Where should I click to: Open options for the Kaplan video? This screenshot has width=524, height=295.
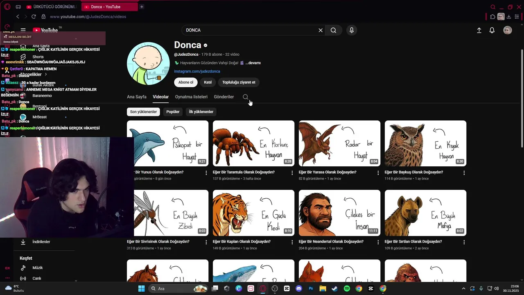[x=292, y=242]
